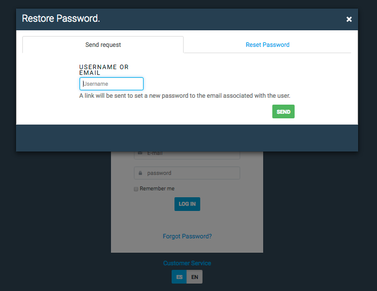Viewport: 377px width, 291px height.
Task: Click the reset link help text
Action: 189,96
